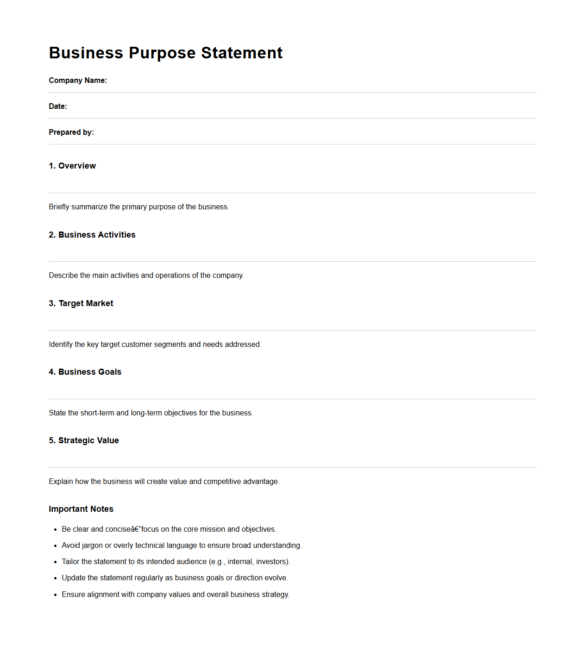
Task: Click the 5. Strategic Value heading
Action: 84,440
